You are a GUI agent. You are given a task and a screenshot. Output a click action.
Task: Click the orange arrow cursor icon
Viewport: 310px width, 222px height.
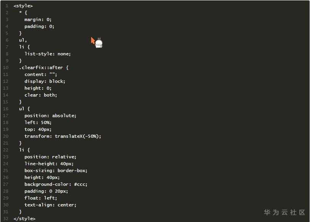93,40
